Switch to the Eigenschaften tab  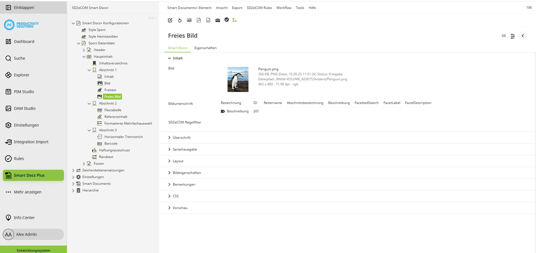click(x=206, y=48)
